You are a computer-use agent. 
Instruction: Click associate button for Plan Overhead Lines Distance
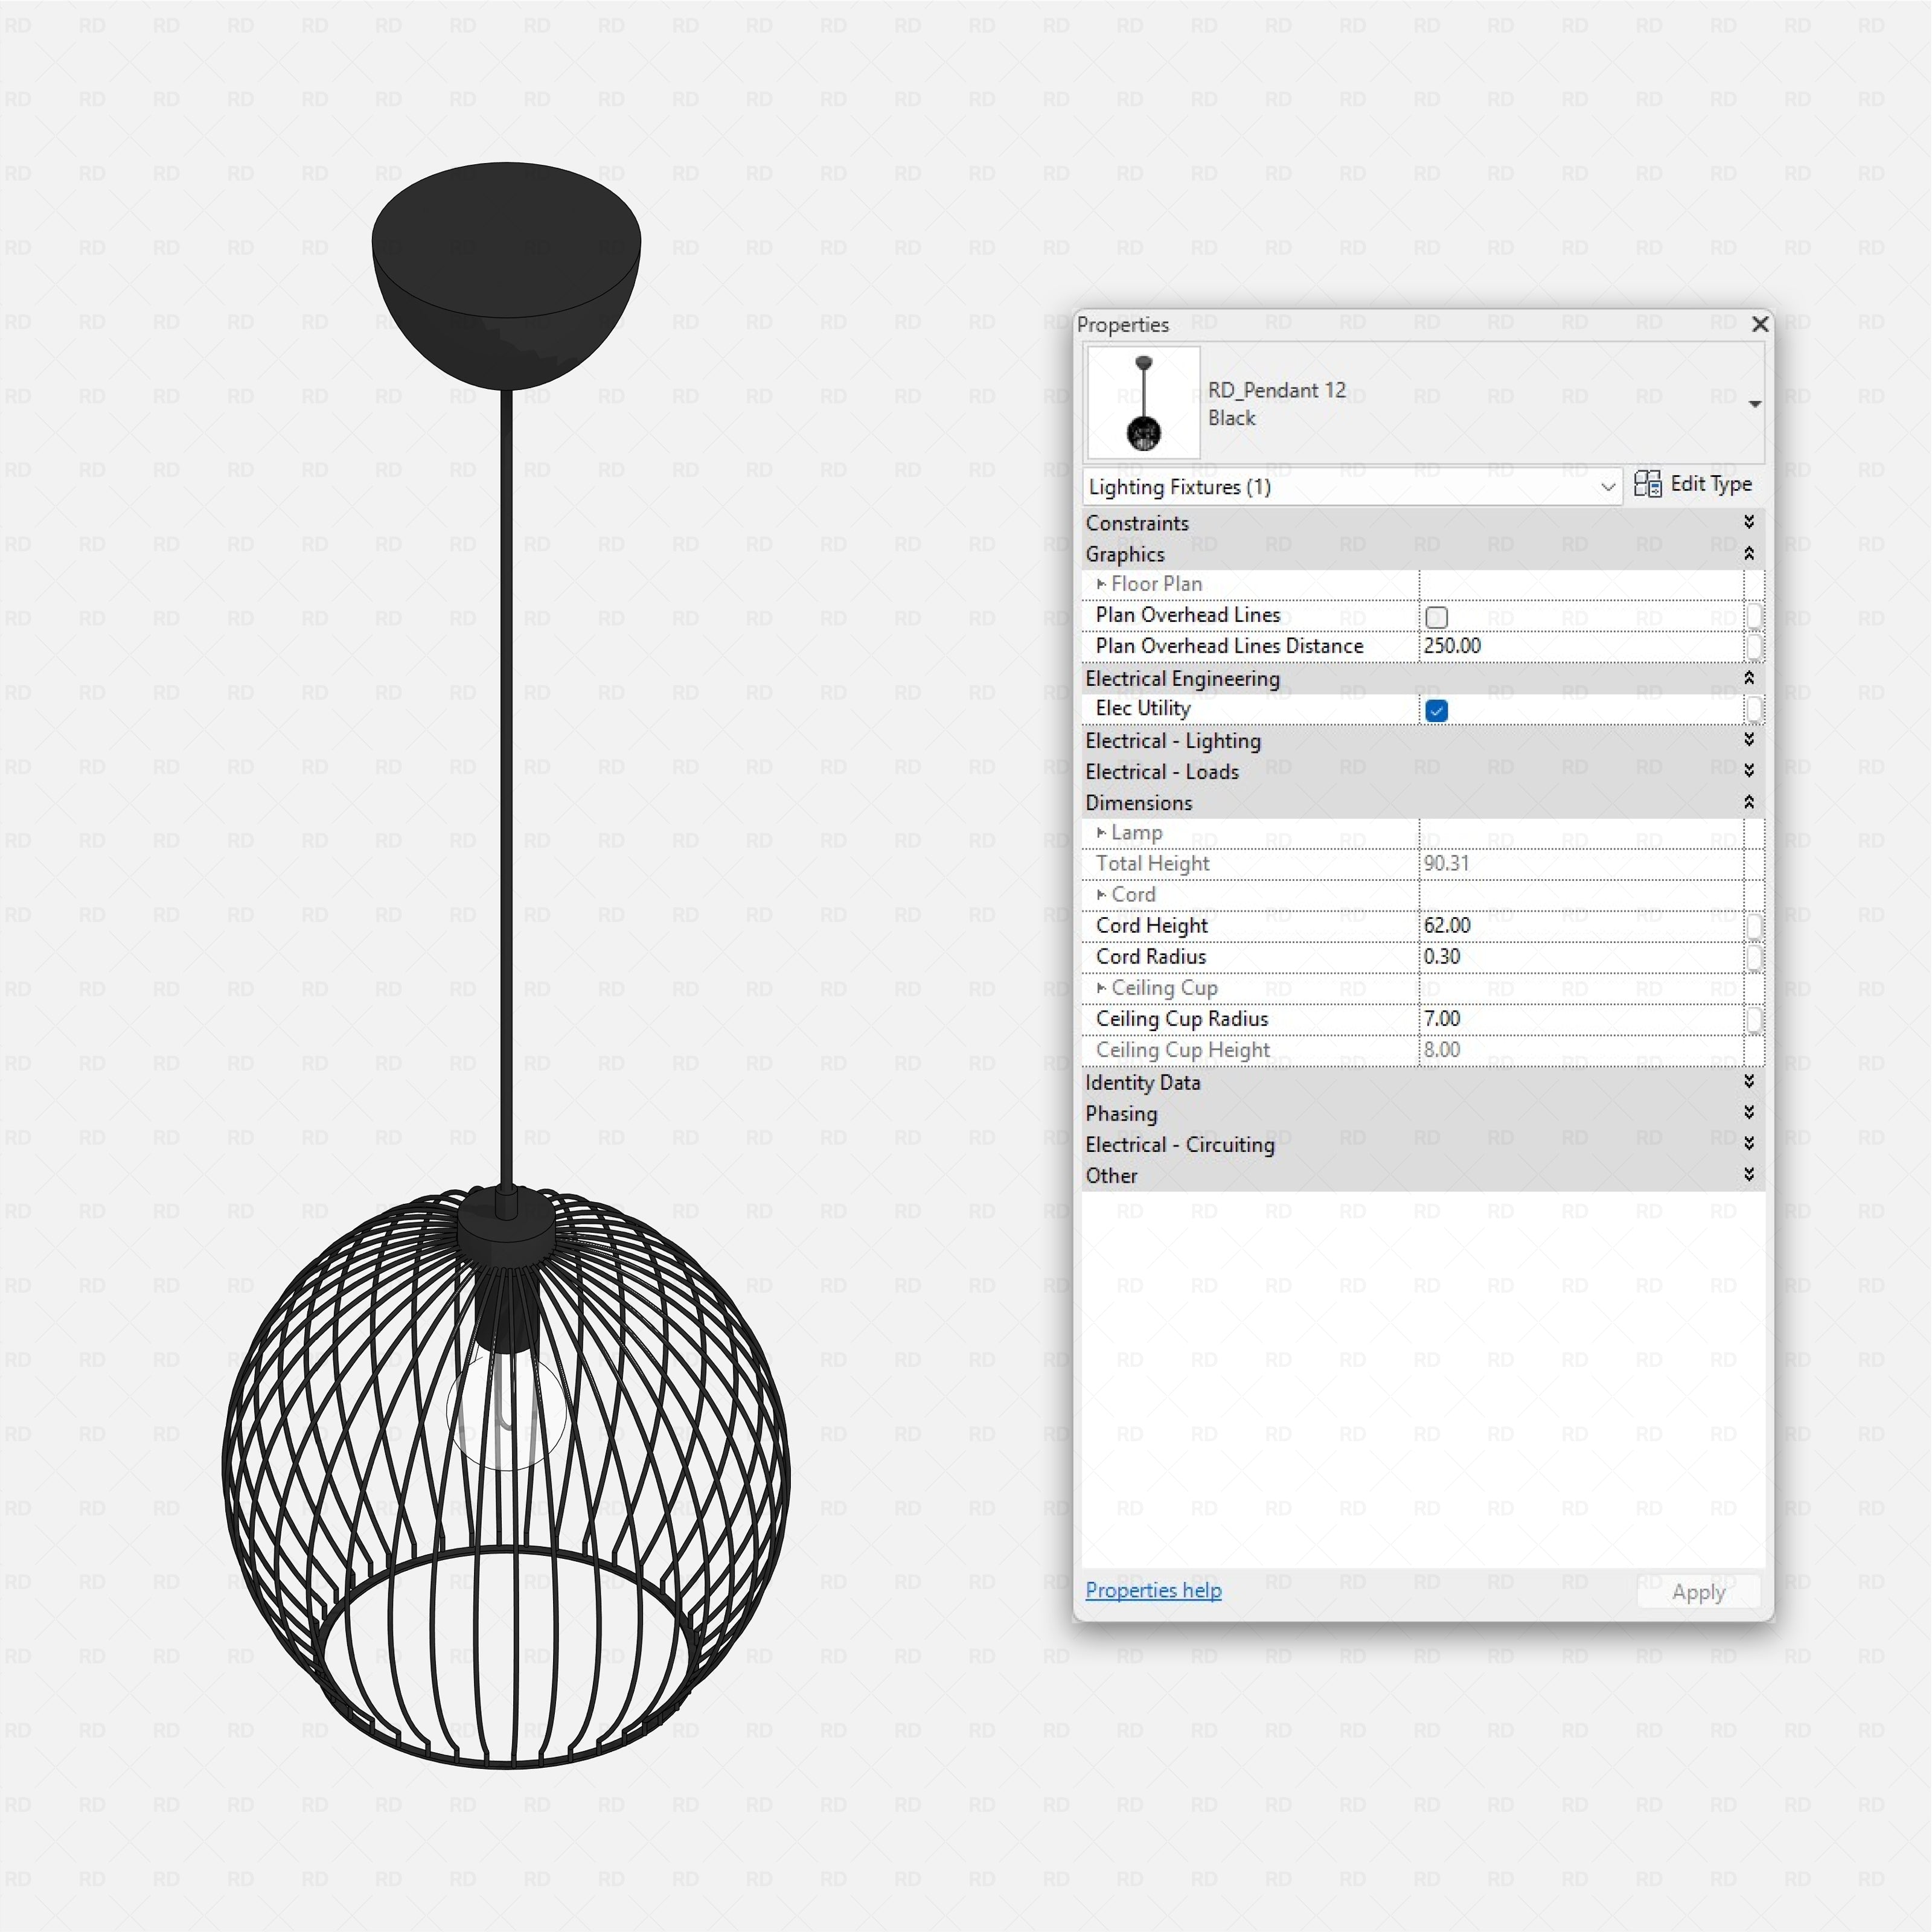(1754, 647)
